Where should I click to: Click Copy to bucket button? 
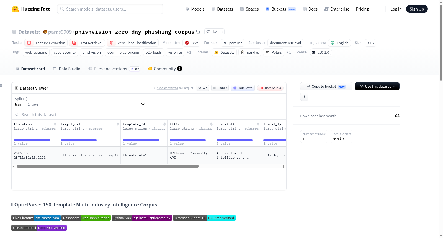(x=326, y=86)
